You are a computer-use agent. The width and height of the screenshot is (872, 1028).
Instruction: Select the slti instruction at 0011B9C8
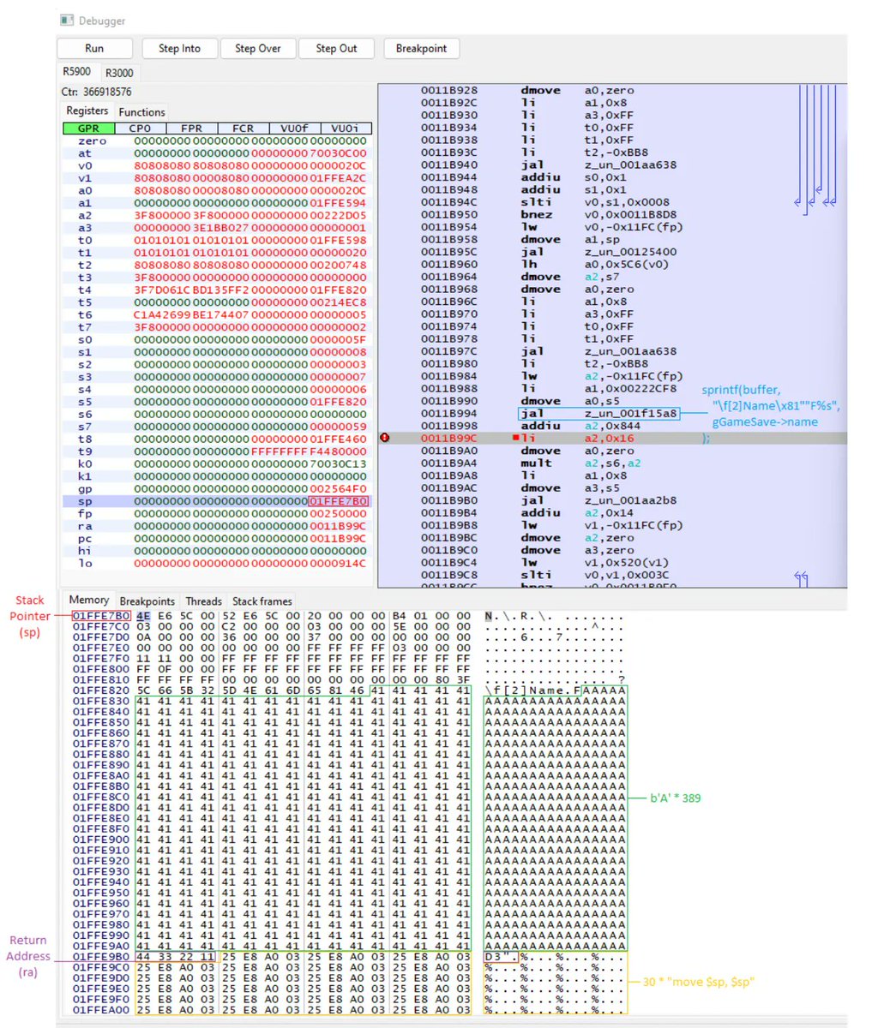612,574
